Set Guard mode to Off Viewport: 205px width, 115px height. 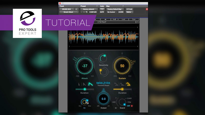(129, 106)
